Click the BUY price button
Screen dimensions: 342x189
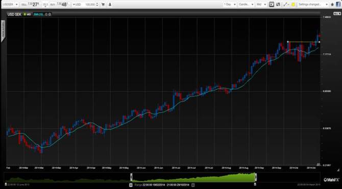[x=59, y=5]
